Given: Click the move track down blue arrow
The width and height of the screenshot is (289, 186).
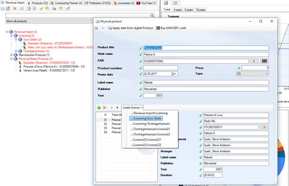Looking at the screenshot, I should pos(117,108).
